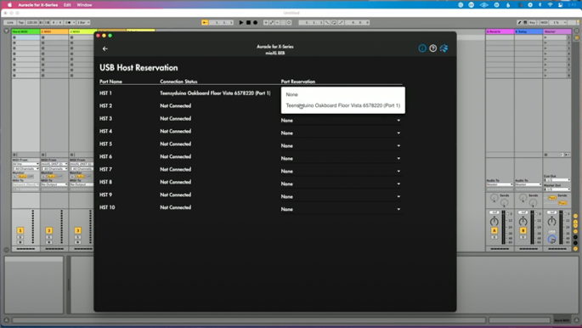The image size is (582, 328).
Task: Select the Master track header
Action: (x=557, y=32)
